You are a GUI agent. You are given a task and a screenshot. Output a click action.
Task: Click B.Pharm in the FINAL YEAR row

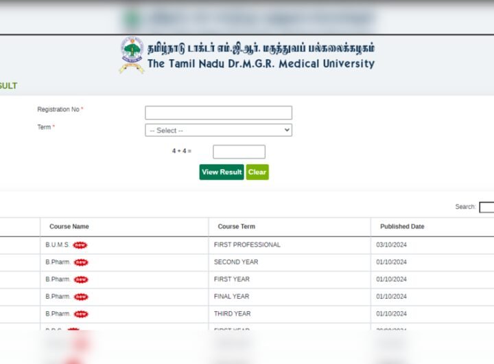click(58, 297)
